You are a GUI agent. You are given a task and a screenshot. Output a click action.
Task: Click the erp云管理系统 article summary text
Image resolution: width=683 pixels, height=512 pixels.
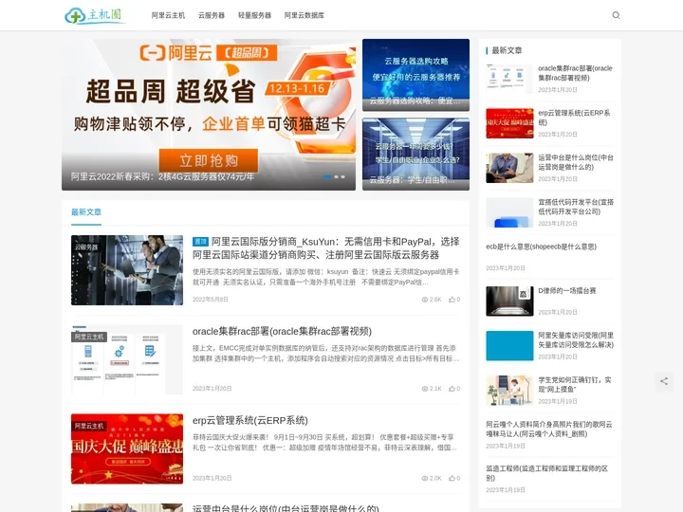pos(324,443)
